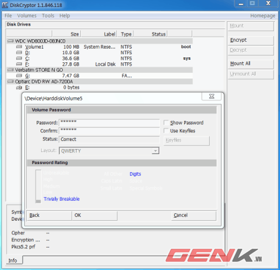The image size is (280, 270).
Task: Click the Volume1 drive icon
Action: 19,47
